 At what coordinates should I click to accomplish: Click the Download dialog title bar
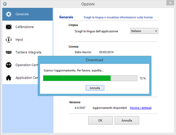(x=94, y=60)
